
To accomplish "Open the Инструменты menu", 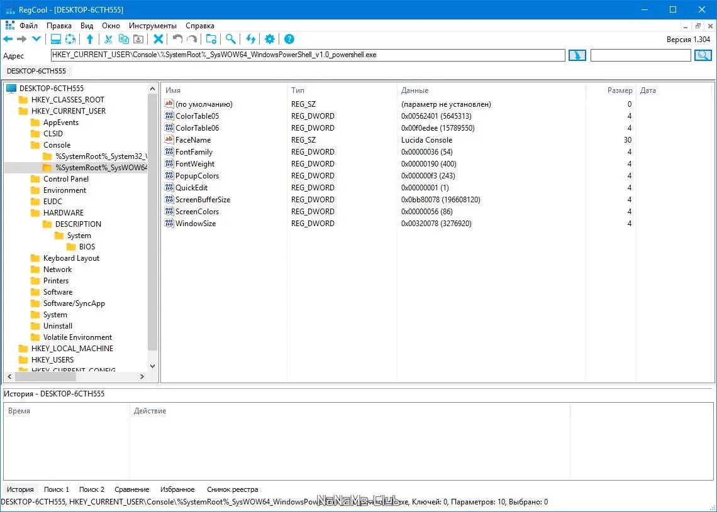I will click(x=152, y=26).
